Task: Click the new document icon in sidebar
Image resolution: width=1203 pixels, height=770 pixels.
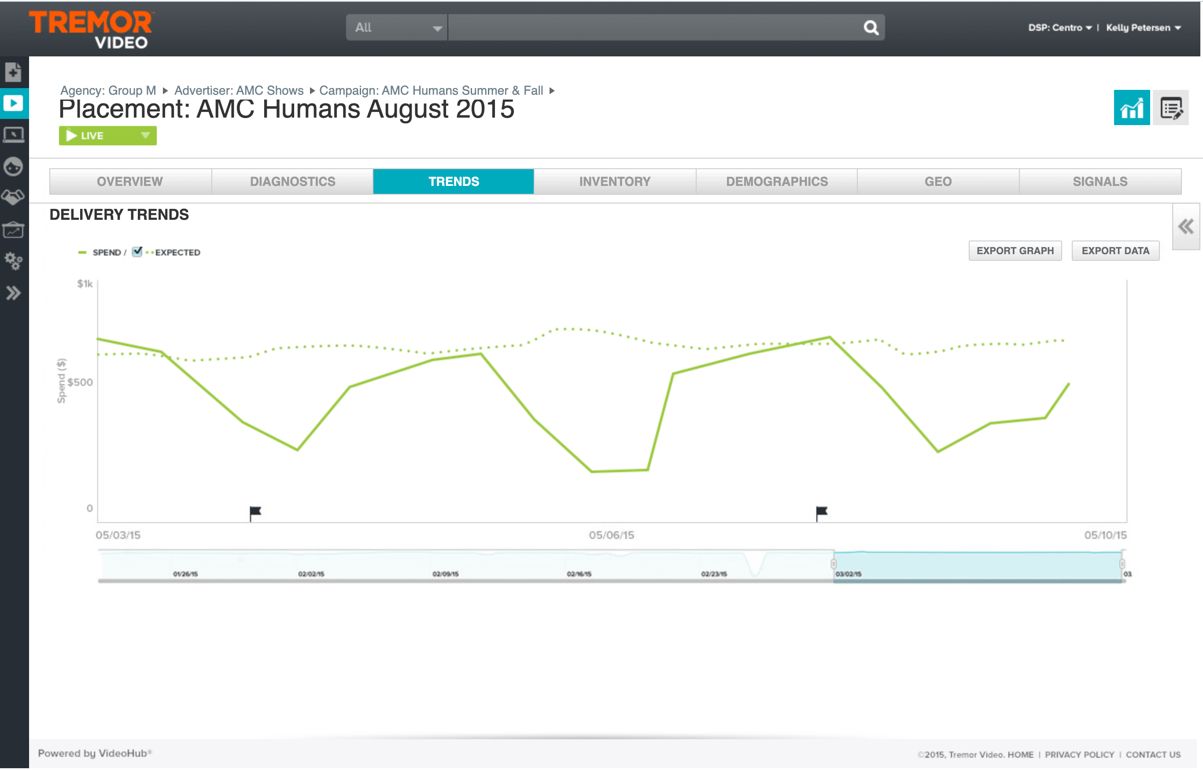Action: (x=14, y=73)
